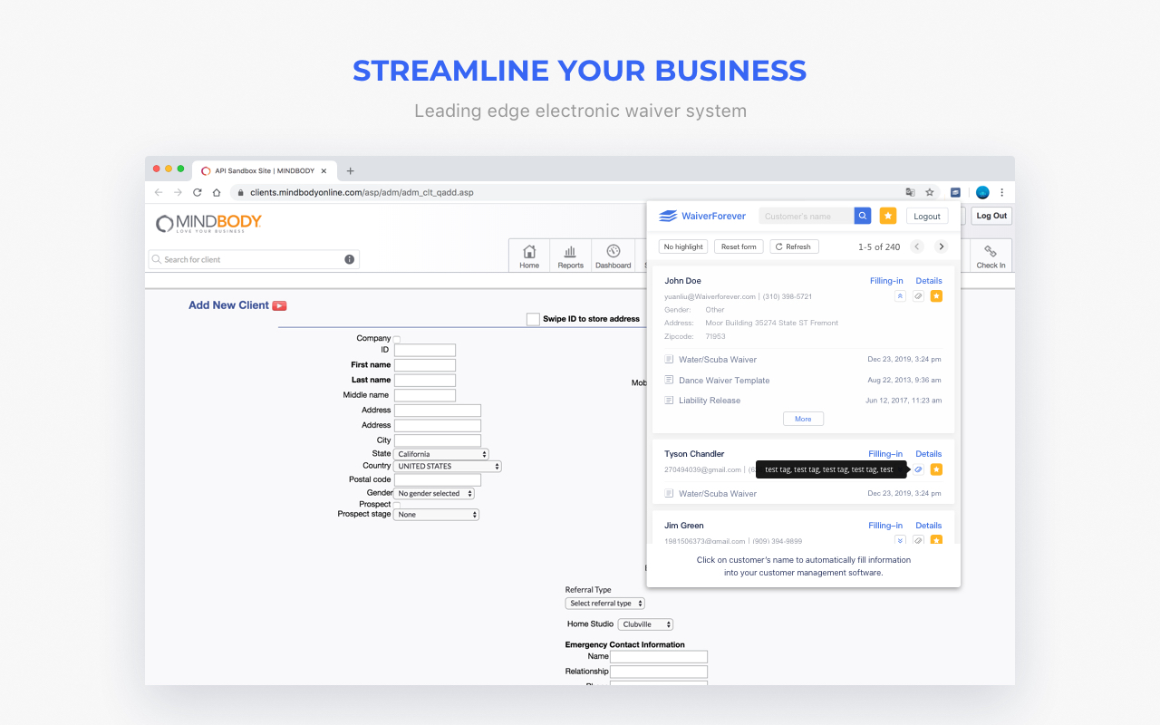This screenshot has height=725, width=1160.
Task: Click Logout in the WaiverForever panel
Action: 926,216
